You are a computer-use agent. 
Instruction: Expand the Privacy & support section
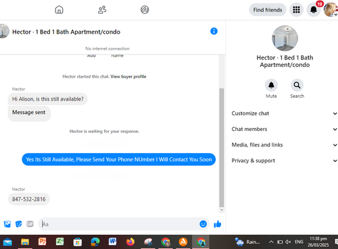[x=284, y=161]
